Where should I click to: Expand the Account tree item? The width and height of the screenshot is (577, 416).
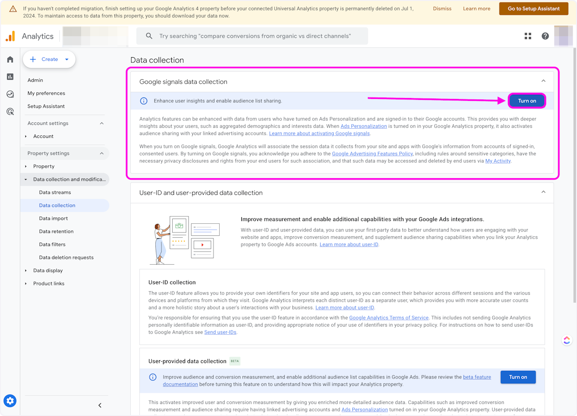tap(26, 136)
